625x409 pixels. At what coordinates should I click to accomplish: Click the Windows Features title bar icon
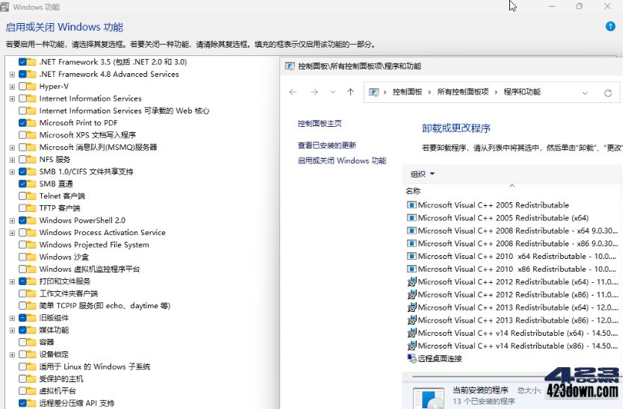(4, 7)
